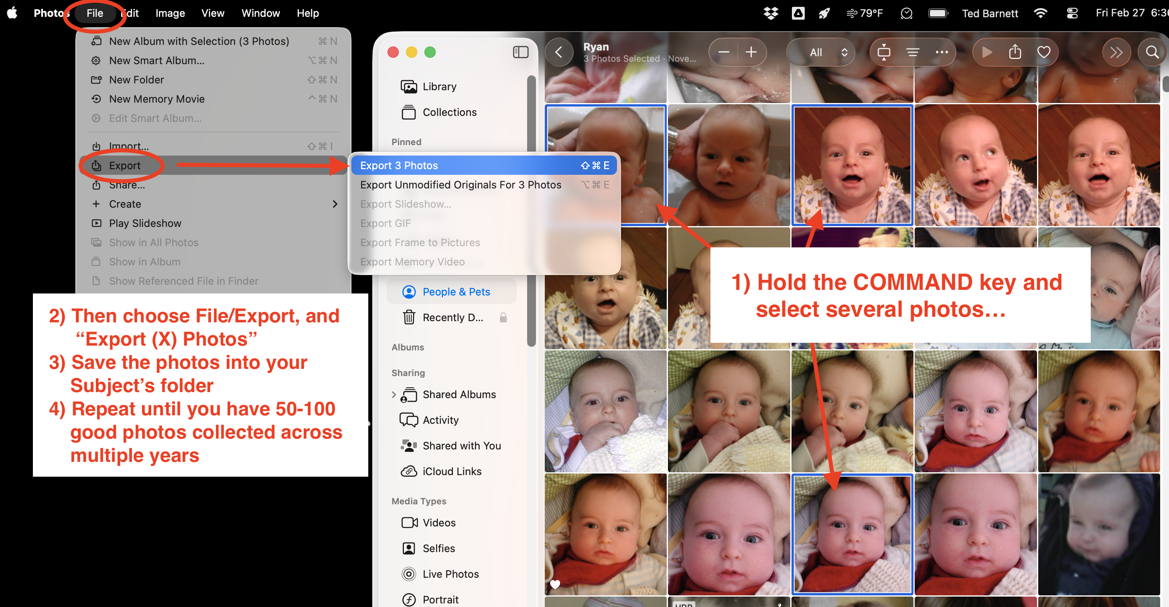Choose Export Unmodified Originals For 3 Photos
1169x607 pixels.
[x=460, y=184]
